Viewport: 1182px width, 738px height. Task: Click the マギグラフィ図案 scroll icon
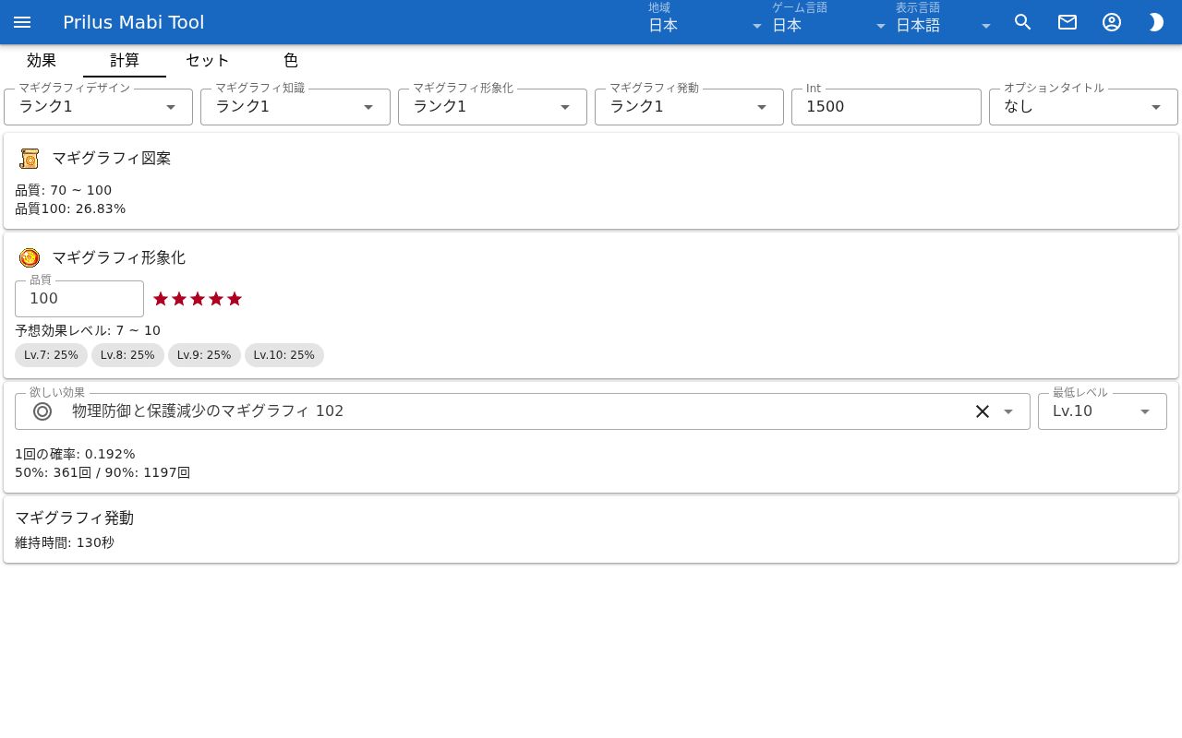pos(30,159)
